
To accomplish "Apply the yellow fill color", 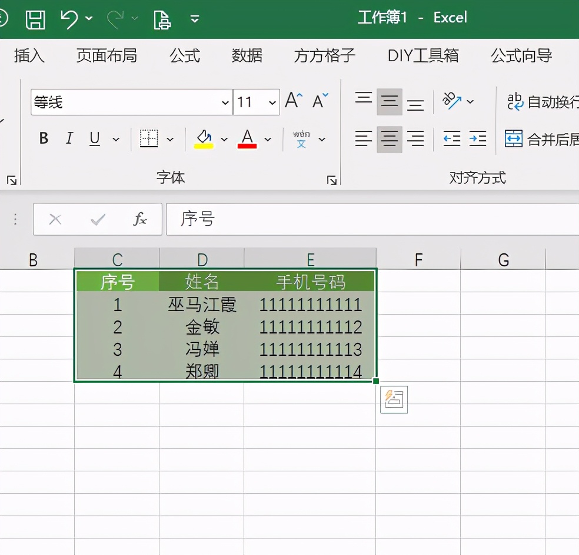I will click(204, 139).
